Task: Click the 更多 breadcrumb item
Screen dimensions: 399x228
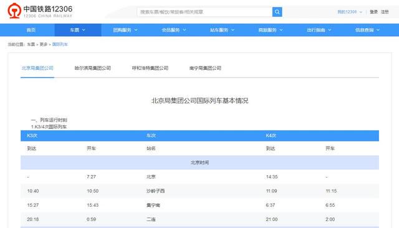Action: point(44,44)
